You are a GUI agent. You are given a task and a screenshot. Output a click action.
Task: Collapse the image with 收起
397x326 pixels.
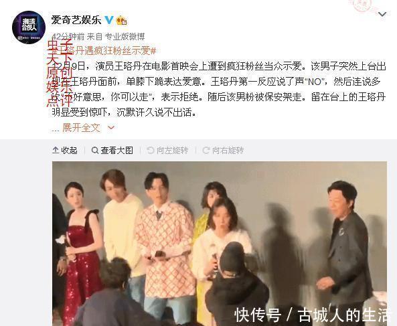(x=64, y=151)
